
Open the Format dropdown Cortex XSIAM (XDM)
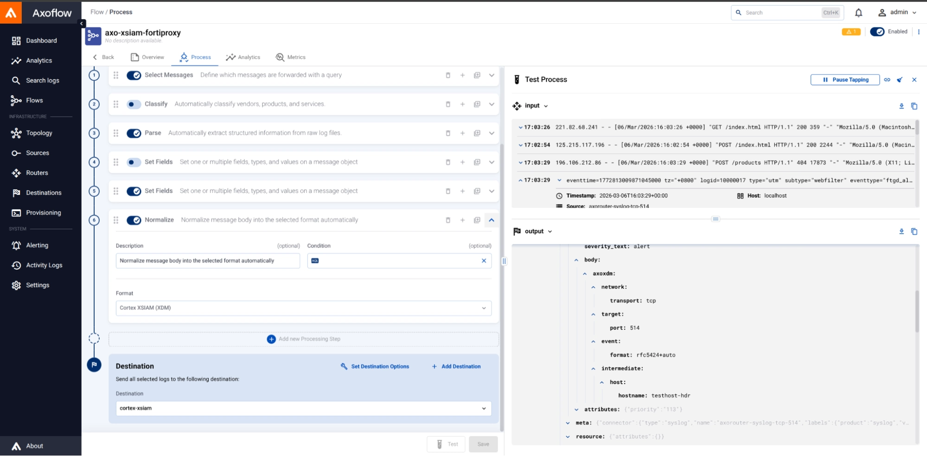coord(303,308)
